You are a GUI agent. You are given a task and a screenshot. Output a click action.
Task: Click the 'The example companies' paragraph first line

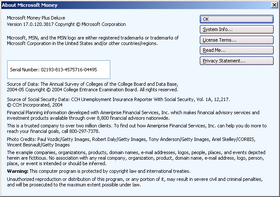136,152
